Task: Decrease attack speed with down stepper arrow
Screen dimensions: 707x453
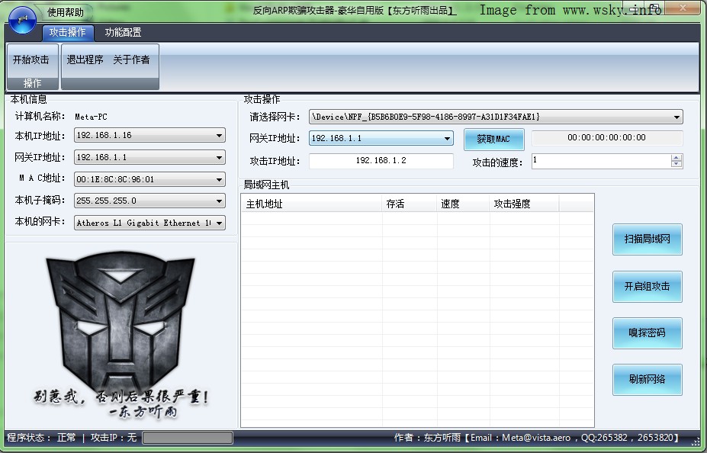Action: (676, 165)
